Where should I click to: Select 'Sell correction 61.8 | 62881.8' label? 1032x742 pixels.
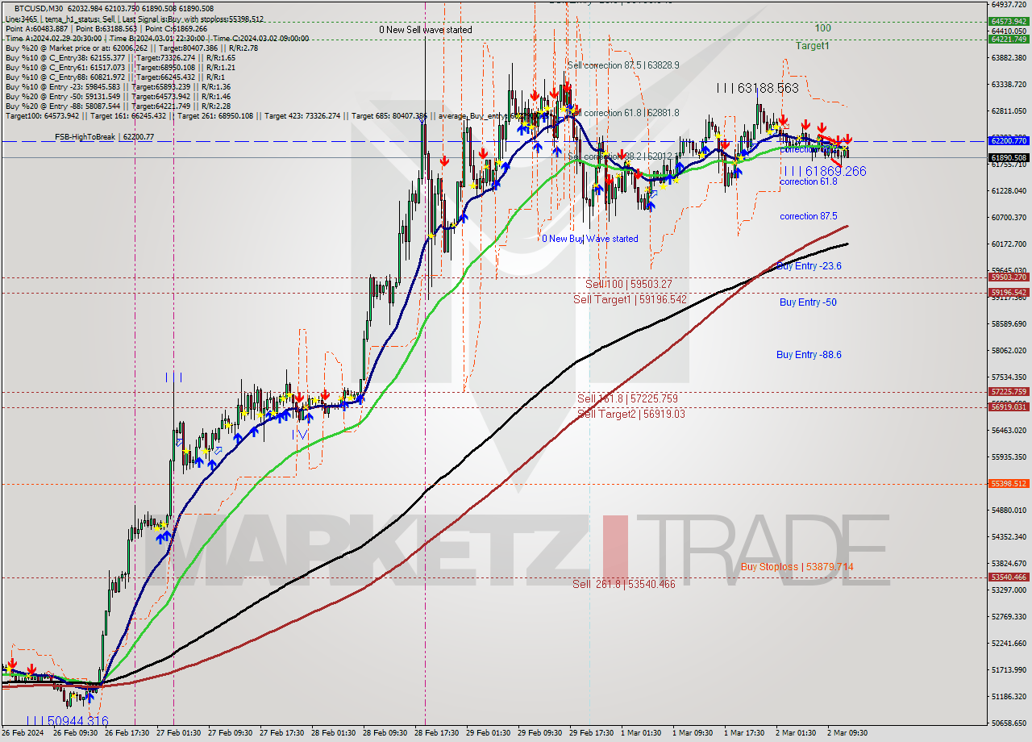(623, 113)
